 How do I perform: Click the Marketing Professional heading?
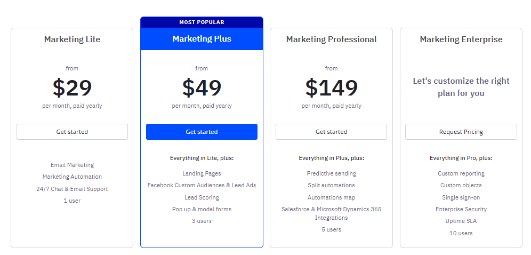click(331, 39)
